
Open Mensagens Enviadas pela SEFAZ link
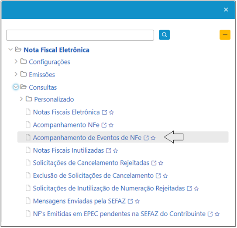[x=79, y=201]
